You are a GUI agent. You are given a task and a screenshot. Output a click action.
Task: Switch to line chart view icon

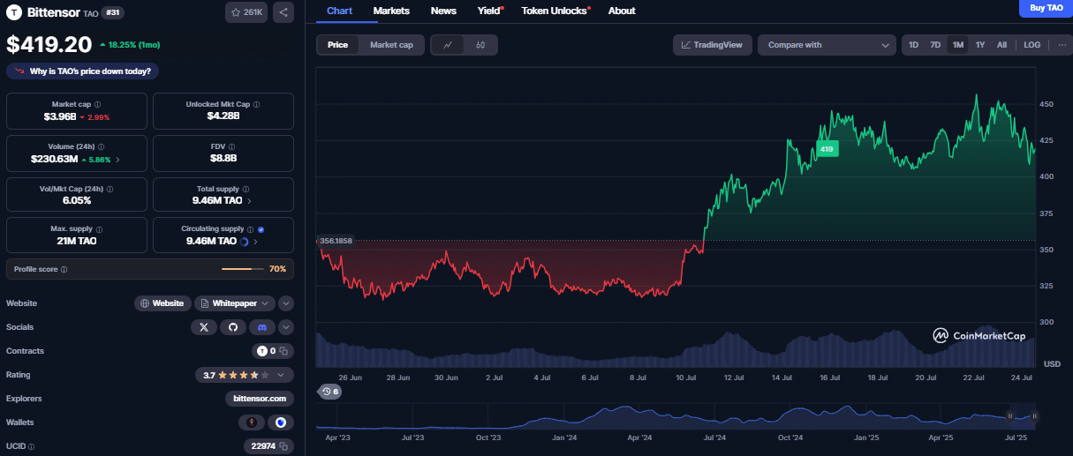click(448, 45)
